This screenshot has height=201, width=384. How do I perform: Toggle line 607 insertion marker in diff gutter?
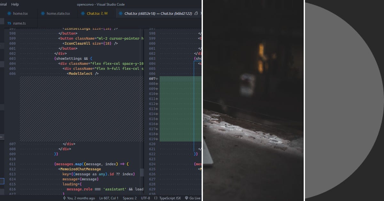pos(156,78)
